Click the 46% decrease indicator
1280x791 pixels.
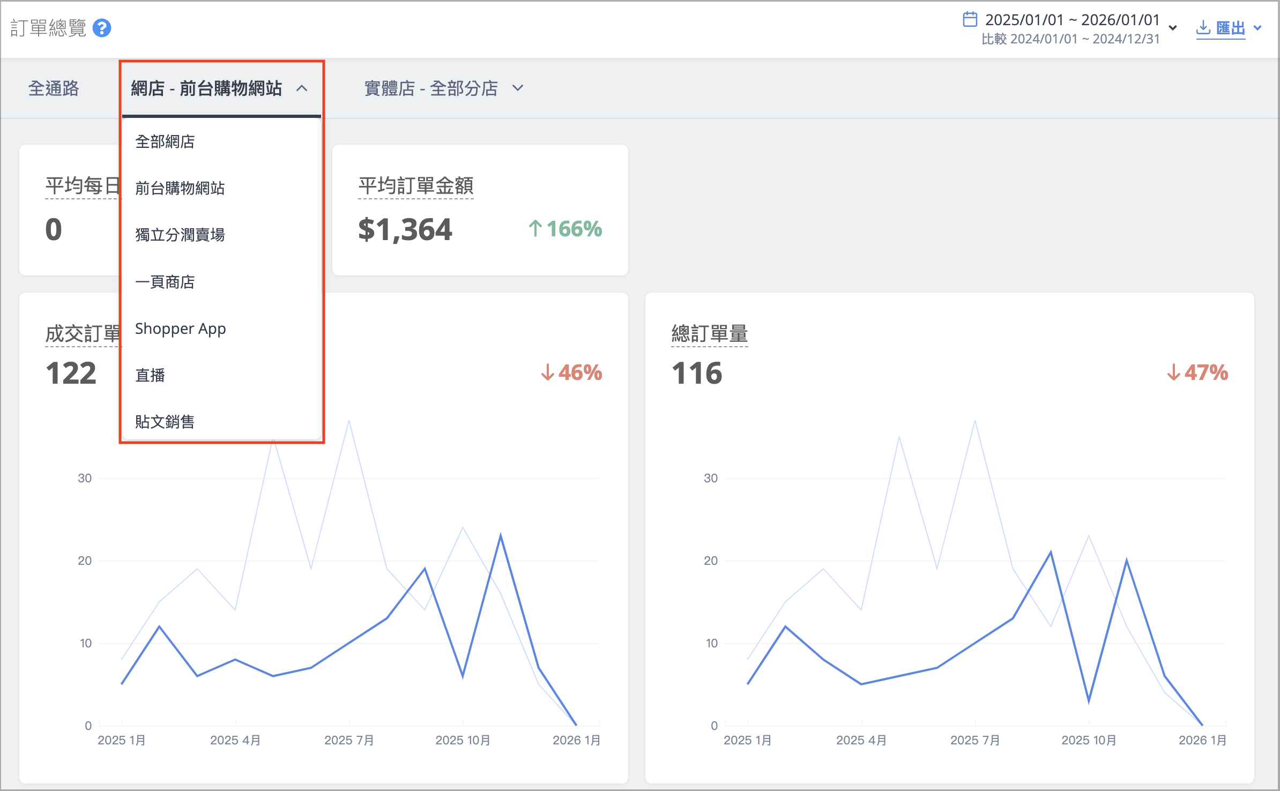(x=571, y=372)
